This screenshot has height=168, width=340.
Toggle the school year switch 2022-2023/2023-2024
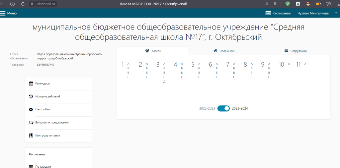click(x=223, y=108)
